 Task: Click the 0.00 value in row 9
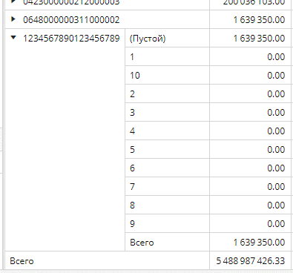tap(276, 224)
